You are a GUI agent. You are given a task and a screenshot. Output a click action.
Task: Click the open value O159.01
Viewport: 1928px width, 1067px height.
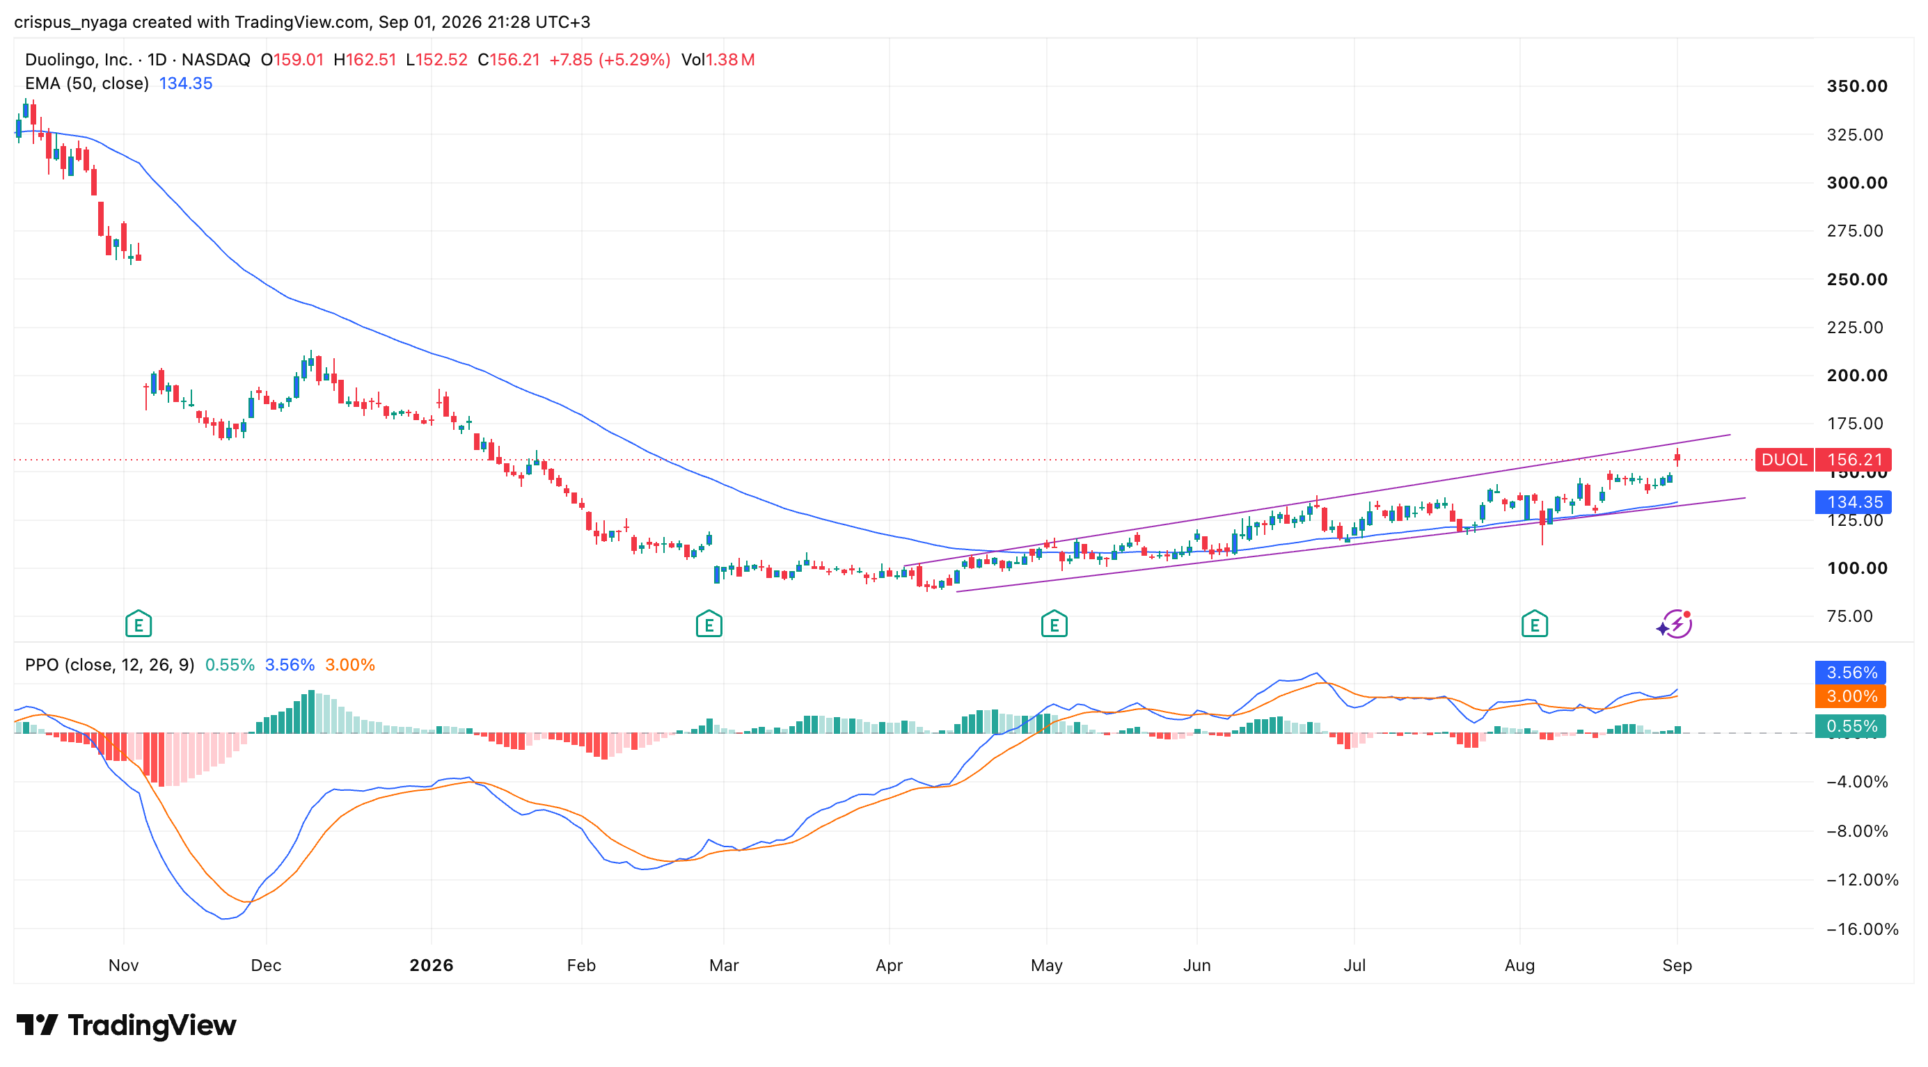pos(292,60)
